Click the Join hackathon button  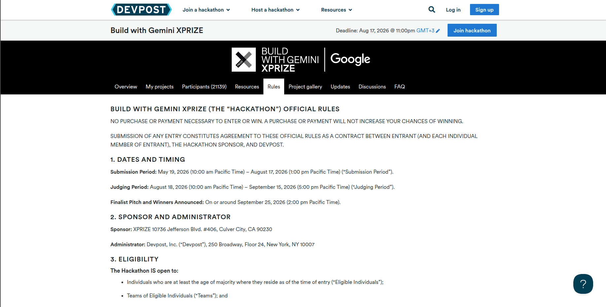pyautogui.click(x=472, y=30)
